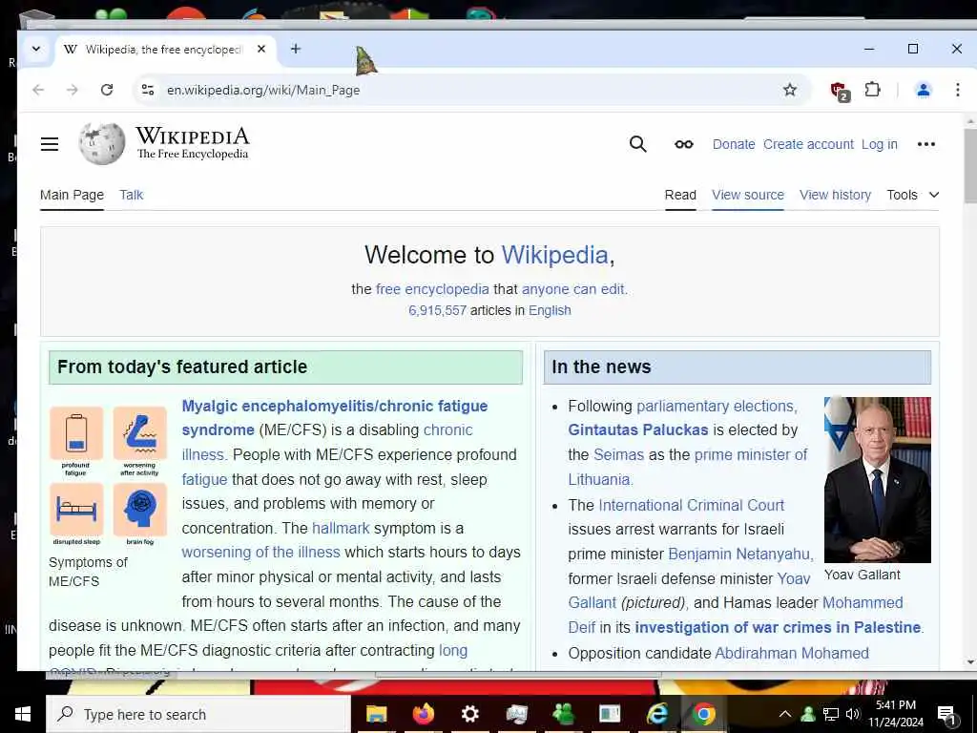This screenshot has height=733, width=977.
Task: Click the Benjamin Netanyahu link
Action: click(x=739, y=555)
